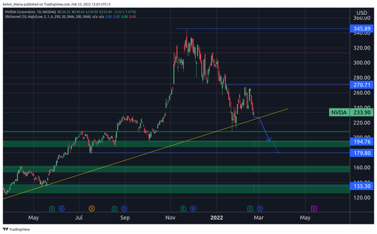Click the 280.00 price axis tick

(362, 78)
